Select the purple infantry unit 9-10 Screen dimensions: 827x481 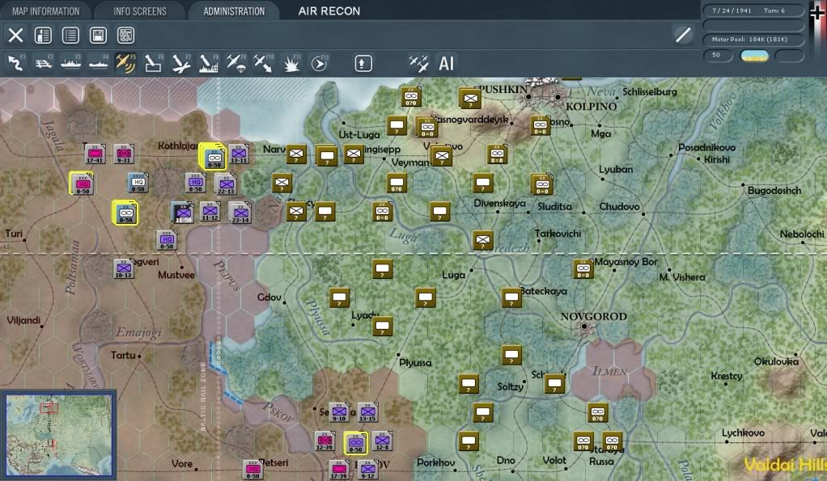point(339,412)
